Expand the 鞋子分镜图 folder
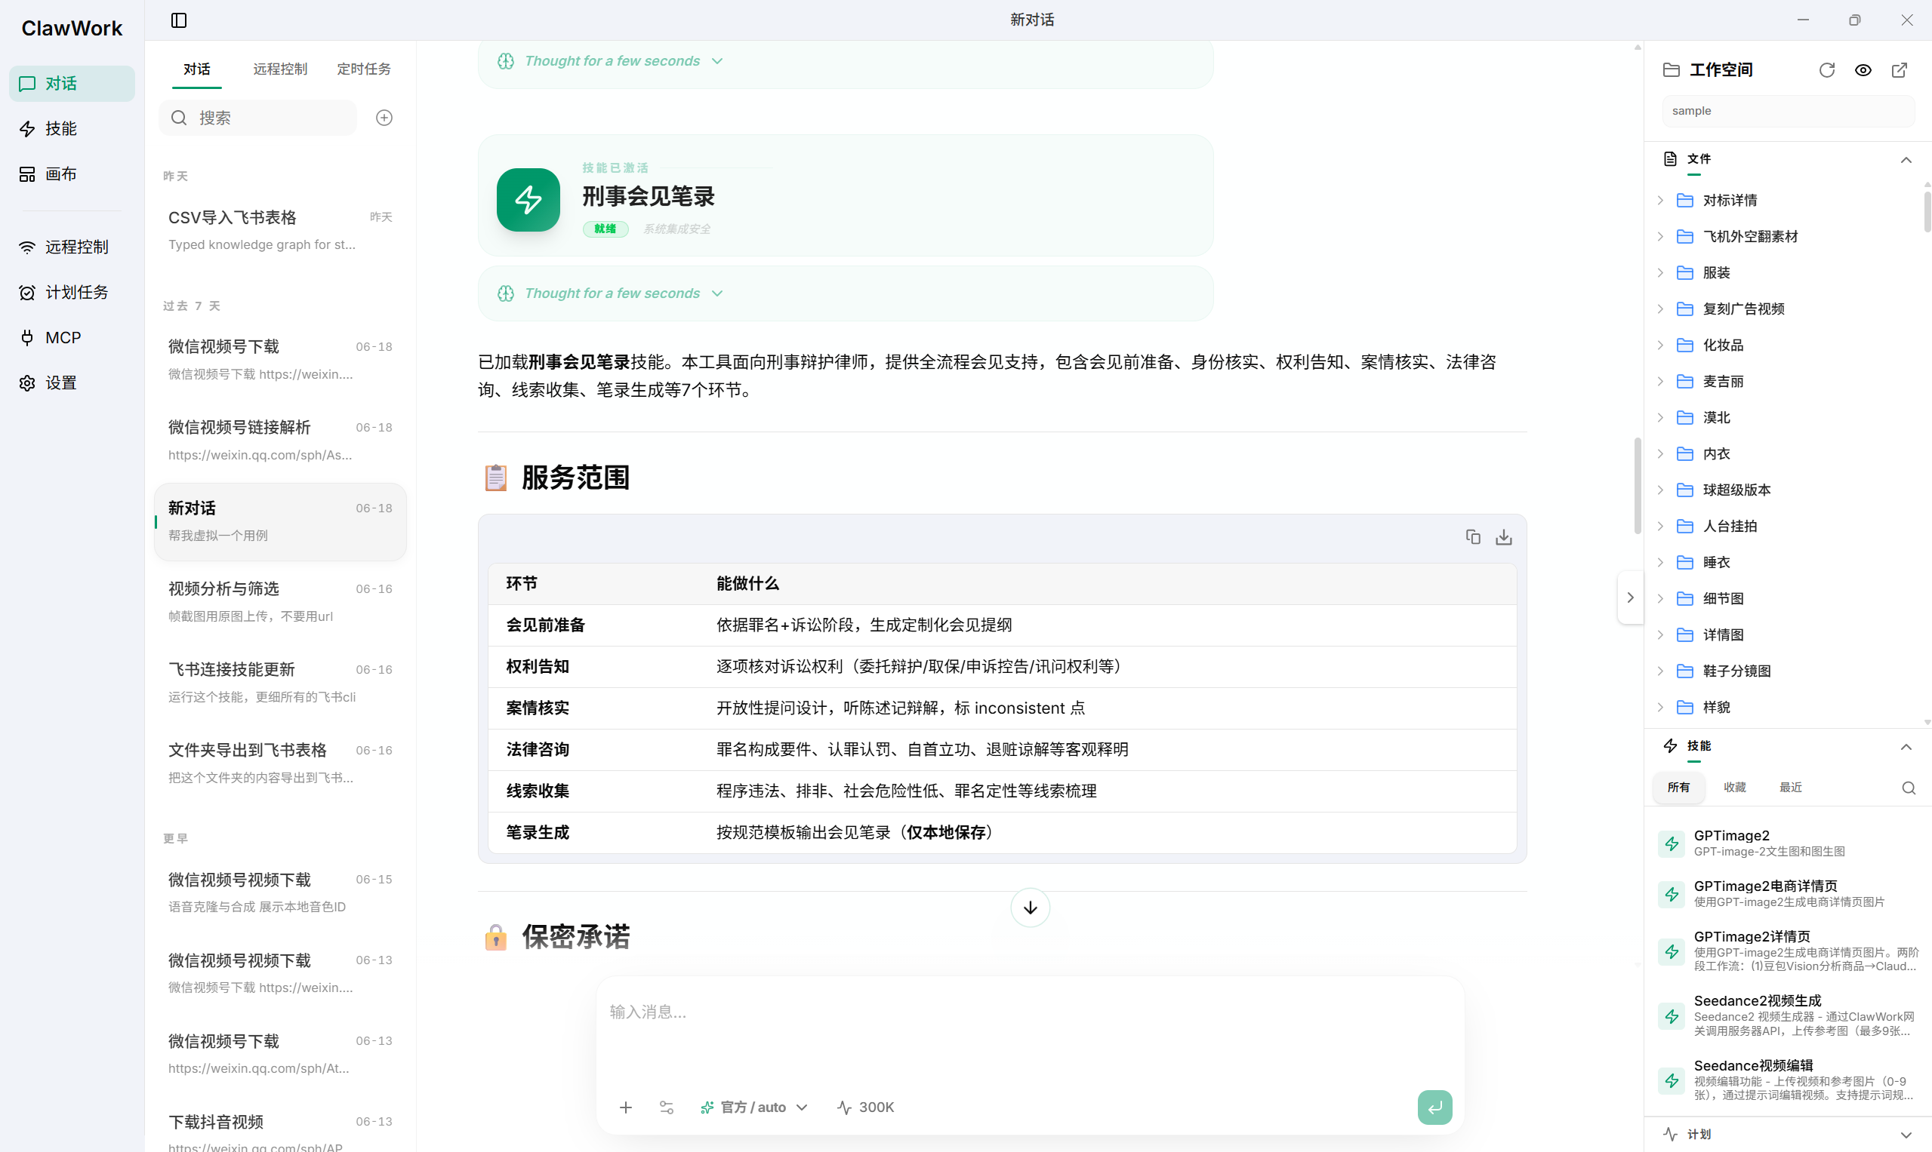The width and height of the screenshot is (1932, 1152). (1660, 671)
